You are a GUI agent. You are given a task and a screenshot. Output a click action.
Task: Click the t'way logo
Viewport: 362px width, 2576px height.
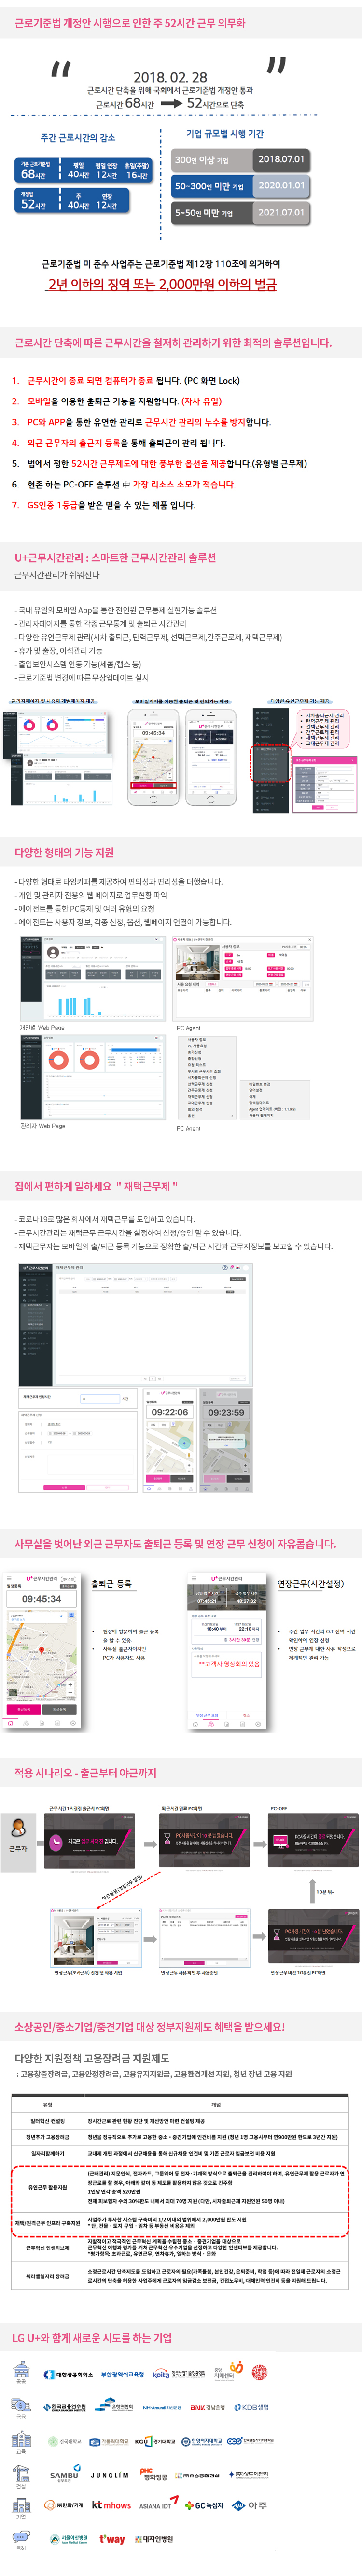[112, 2539]
